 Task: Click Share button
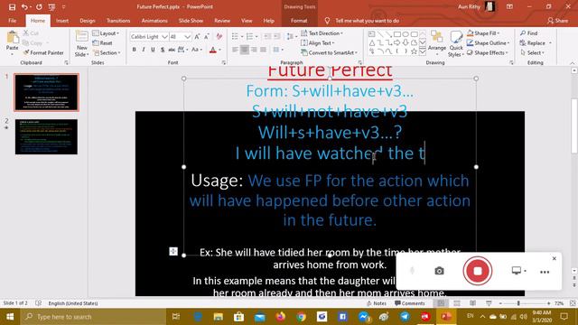pos(557,21)
